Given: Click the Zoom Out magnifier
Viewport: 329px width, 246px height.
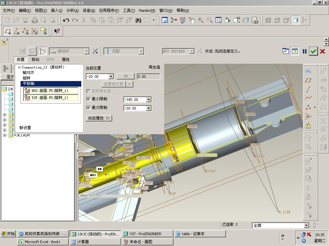Looking at the screenshot, I should [x=209, y=20].
